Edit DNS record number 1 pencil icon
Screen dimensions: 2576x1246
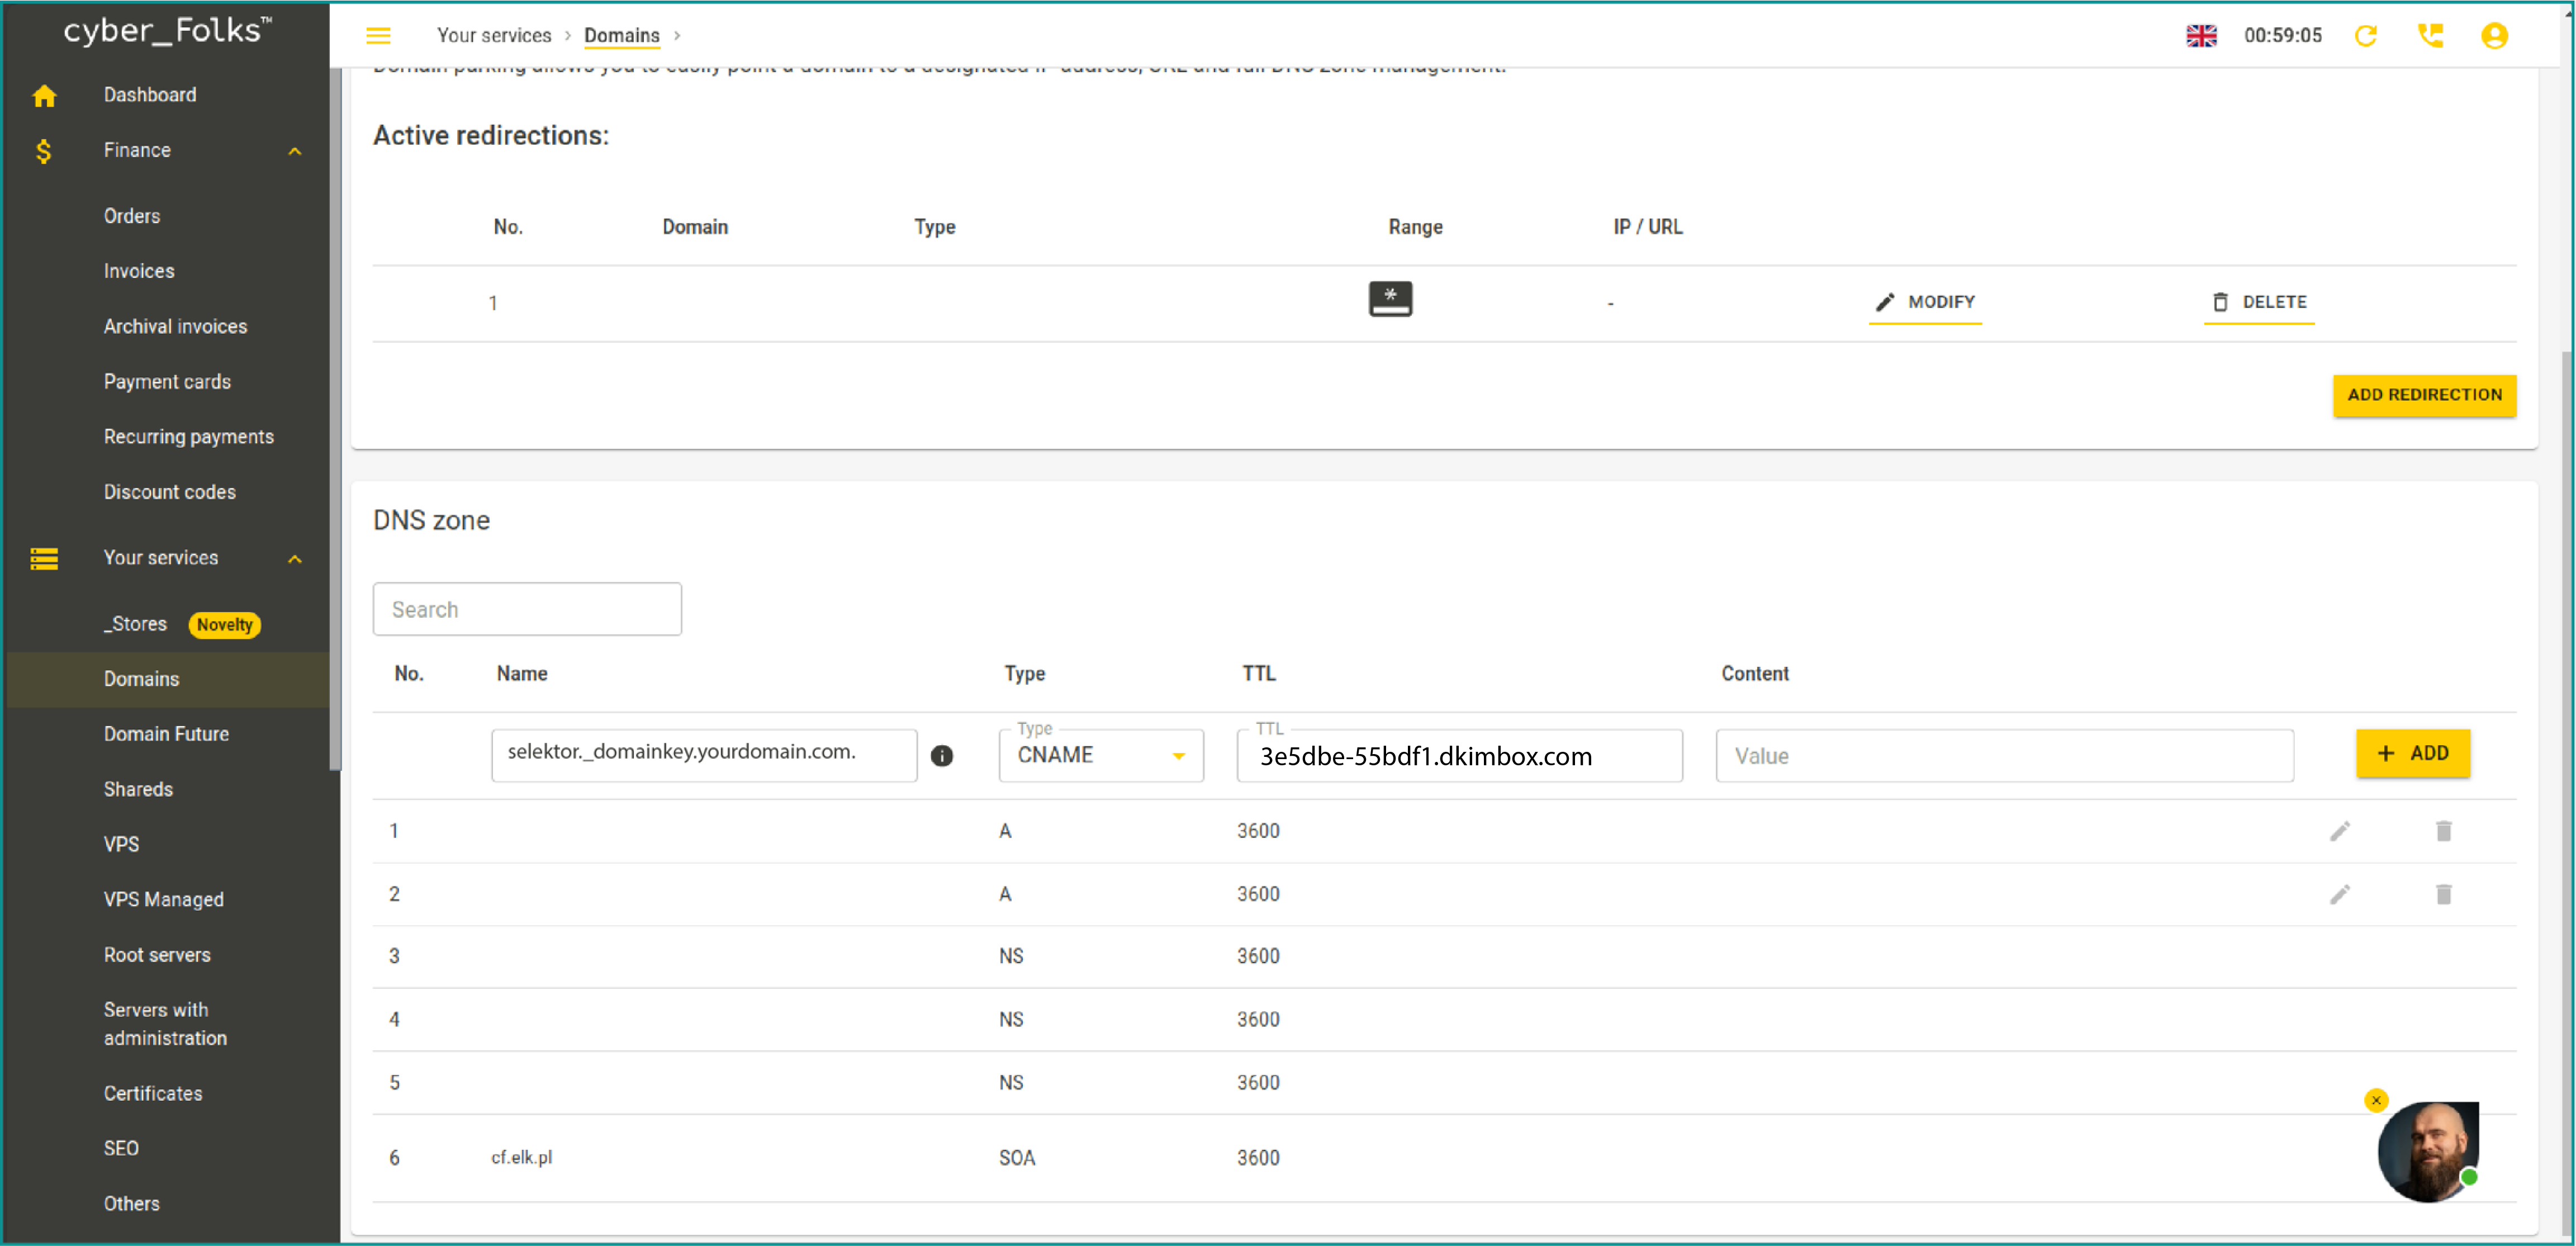tap(2339, 831)
